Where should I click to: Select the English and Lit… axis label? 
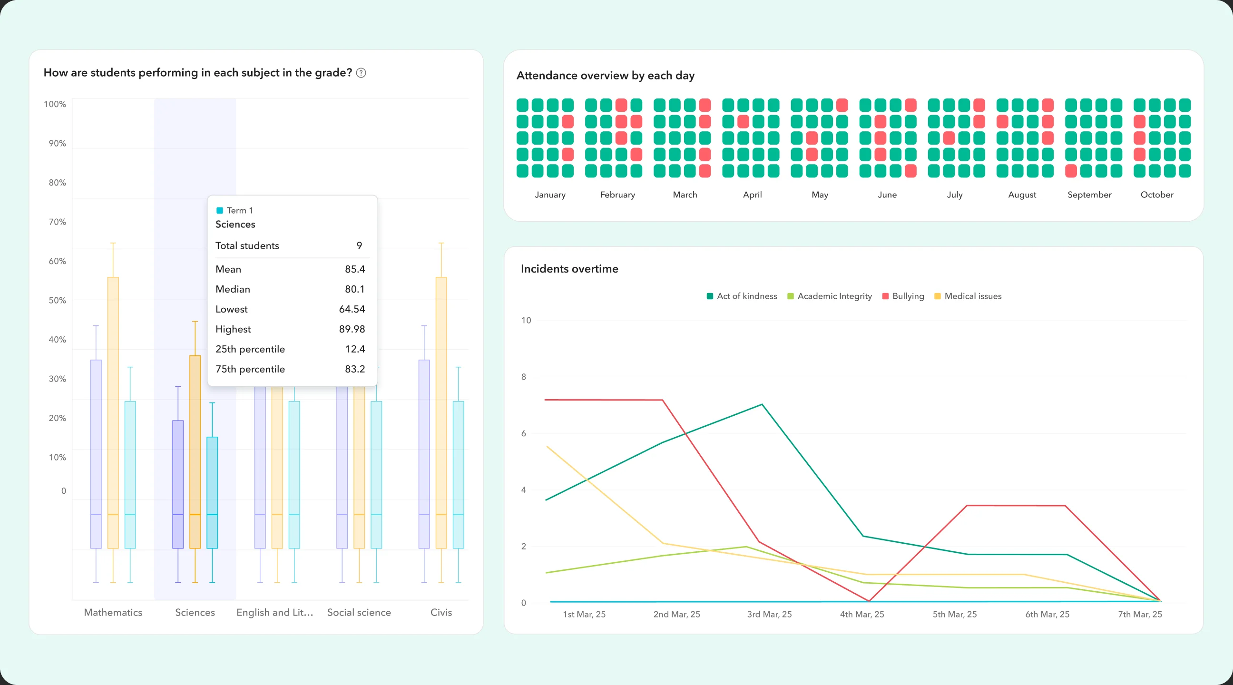[275, 612]
